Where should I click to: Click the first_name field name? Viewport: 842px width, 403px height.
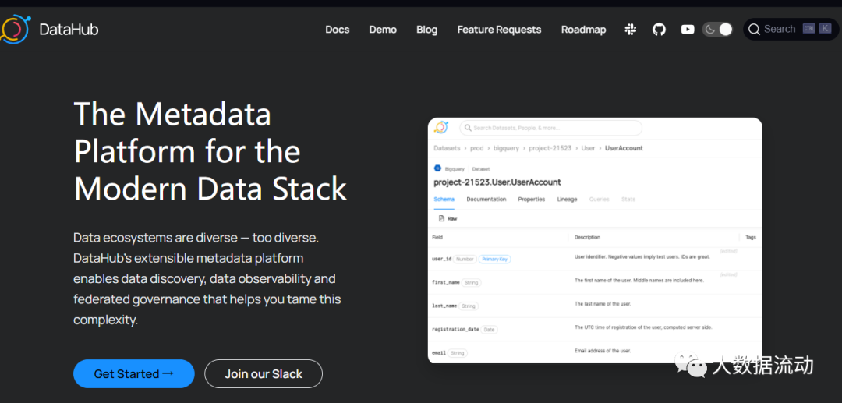point(446,282)
